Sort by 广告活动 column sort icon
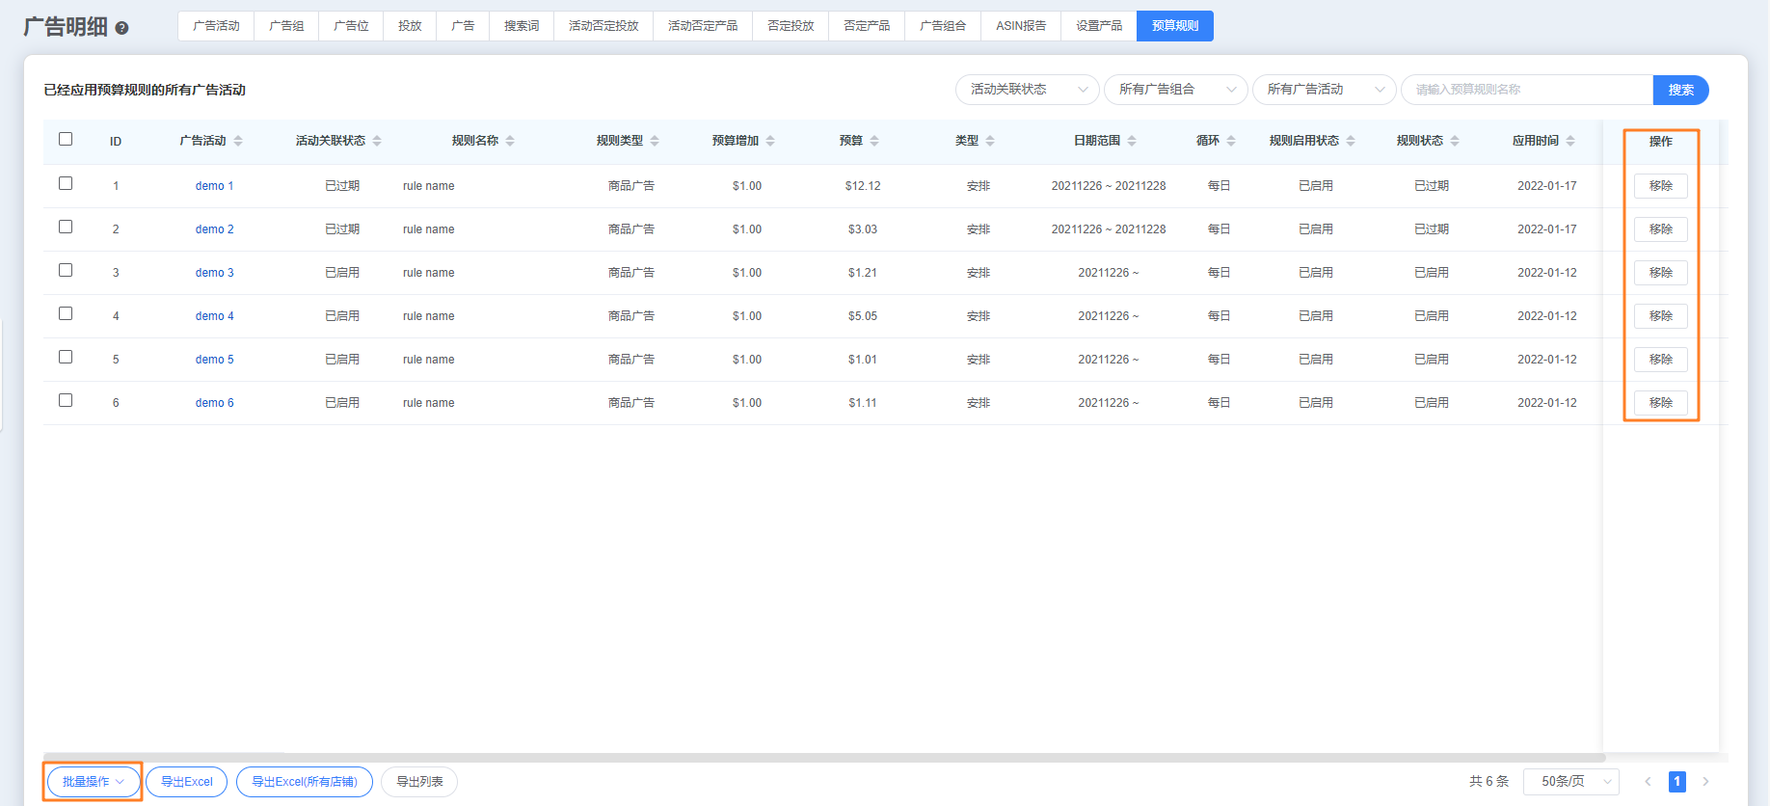The height and width of the screenshot is (806, 1770). pyautogui.click(x=238, y=141)
